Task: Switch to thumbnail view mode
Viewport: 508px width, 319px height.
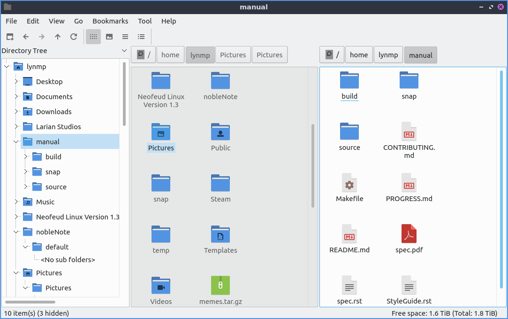Action: [109, 37]
